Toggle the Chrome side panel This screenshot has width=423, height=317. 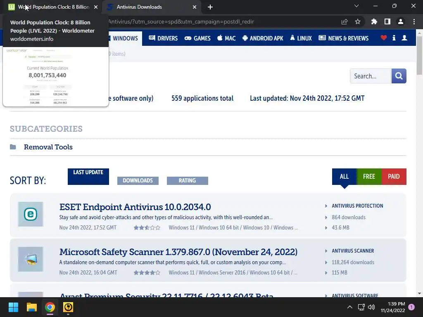tap(387, 21)
